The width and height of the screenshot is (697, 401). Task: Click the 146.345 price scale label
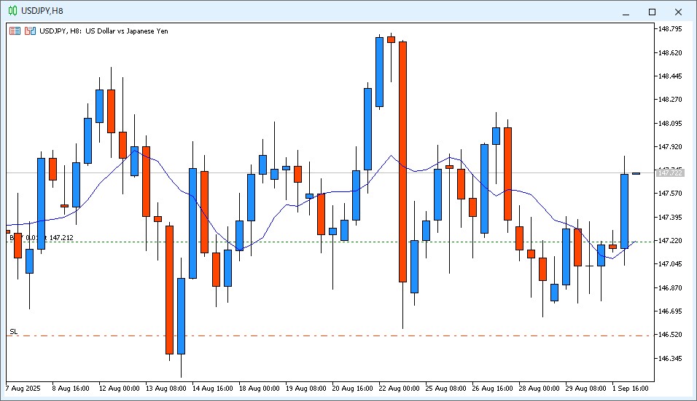tap(670, 358)
